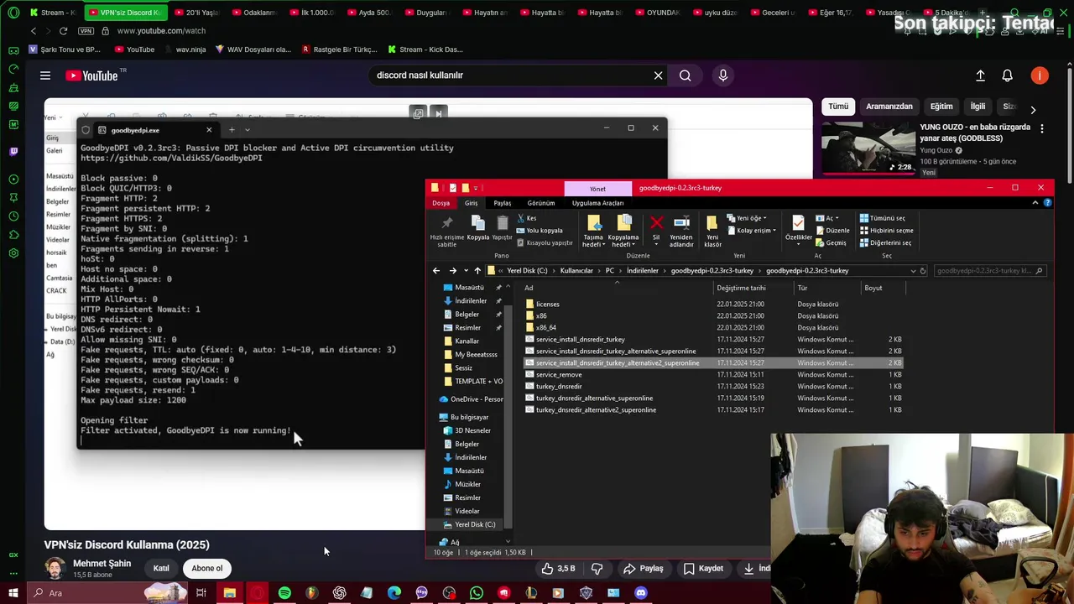Click the YouTube logo home link
Screen dimensions: 1074x604
tap(91, 75)
